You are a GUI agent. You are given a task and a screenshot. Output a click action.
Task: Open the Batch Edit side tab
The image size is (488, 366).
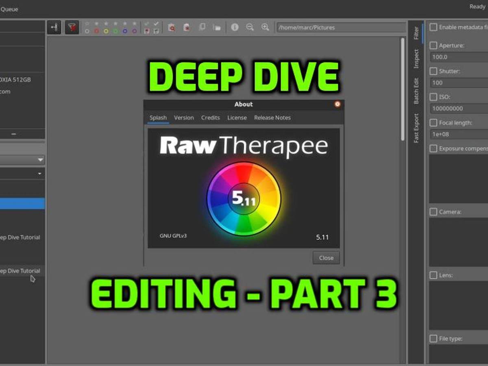point(416,91)
